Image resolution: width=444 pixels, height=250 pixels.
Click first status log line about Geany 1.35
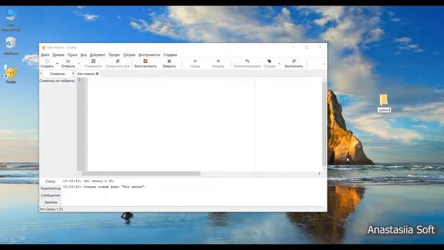tap(89, 181)
